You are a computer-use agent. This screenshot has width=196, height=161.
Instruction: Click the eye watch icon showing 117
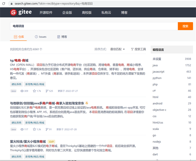click(22, 129)
